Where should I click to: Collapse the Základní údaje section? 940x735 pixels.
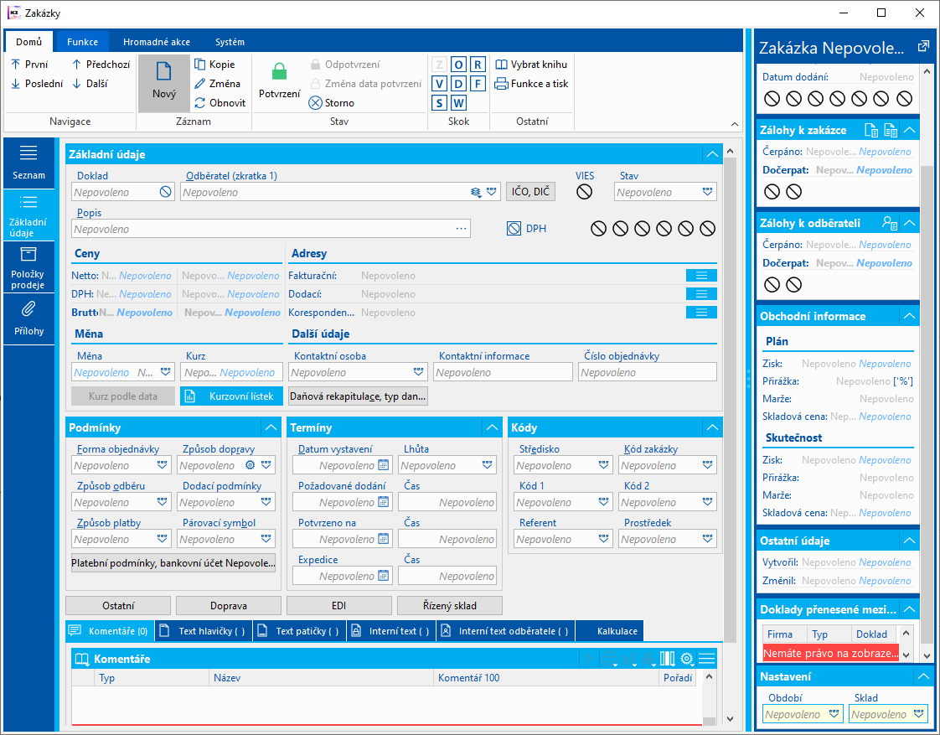click(712, 154)
